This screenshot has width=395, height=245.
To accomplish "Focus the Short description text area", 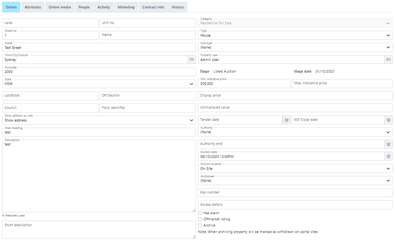I will pyautogui.click(x=99, y=230).
